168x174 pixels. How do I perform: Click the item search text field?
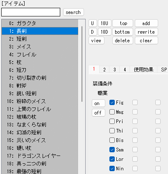coord(31,12)
